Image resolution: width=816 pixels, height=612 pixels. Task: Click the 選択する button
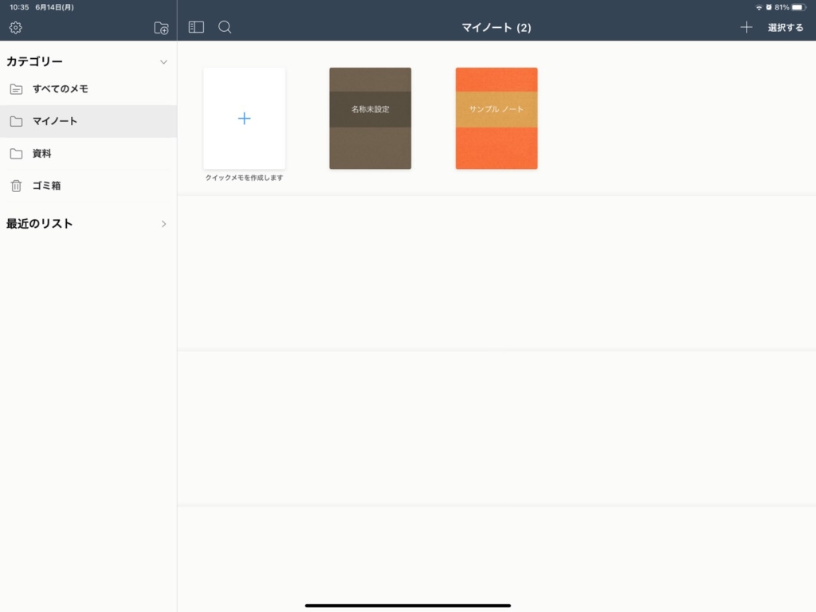coord(785,28)
